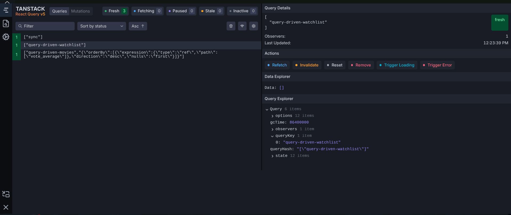The image size is (511, 215).
Task: Filter by Fresh status
Action: pyautogui.click(x=115, y=11)
